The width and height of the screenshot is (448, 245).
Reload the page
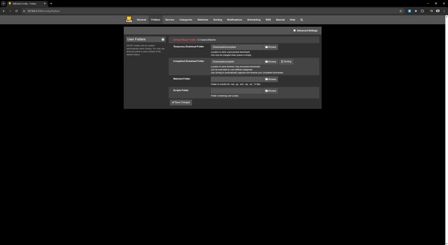click(17, 11)
